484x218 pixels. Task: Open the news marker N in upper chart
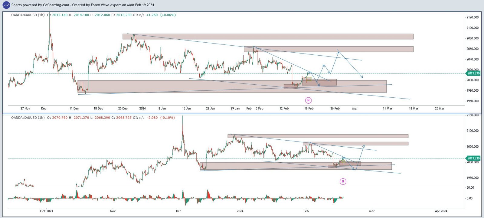tap(308, 100)
